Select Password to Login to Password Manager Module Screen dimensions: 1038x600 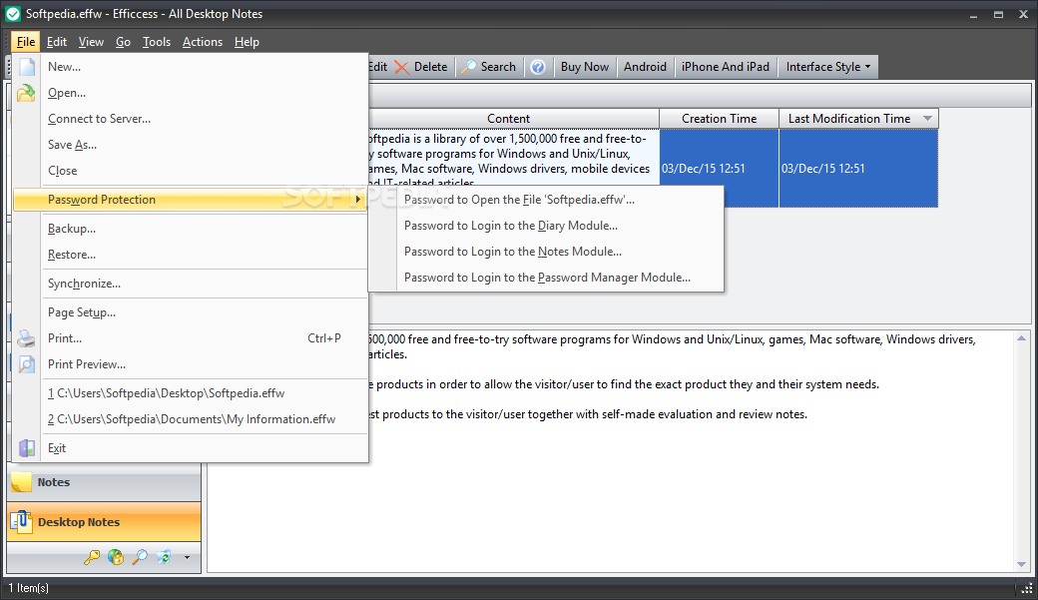click(546, 278)
